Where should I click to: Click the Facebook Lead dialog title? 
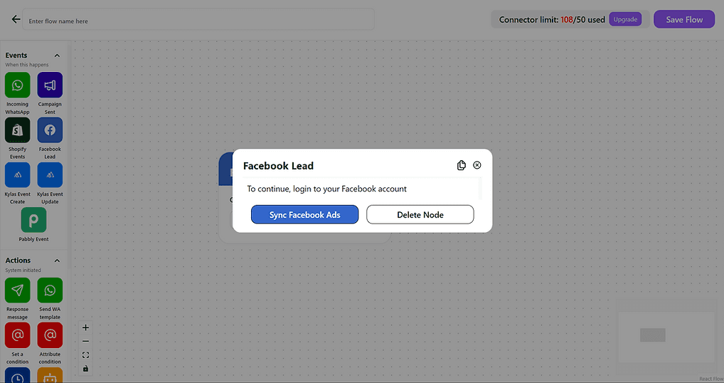pyautogui.click(x=278, y=166)
